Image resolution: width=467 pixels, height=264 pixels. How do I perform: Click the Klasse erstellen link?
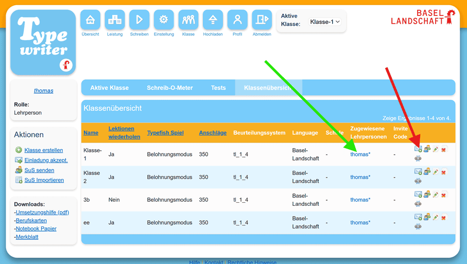coord(44,150)
